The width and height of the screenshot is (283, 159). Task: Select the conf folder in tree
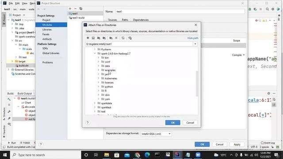point(107,62)
